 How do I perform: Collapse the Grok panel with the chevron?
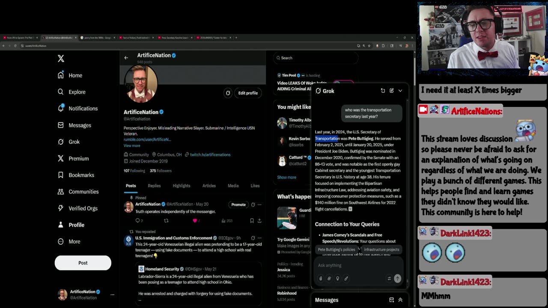400,91
